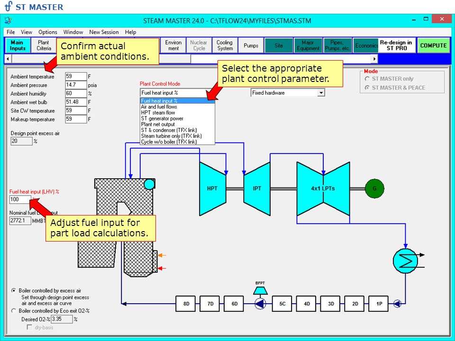This screenshot has height=341, width=455.
Task: Select feedwater heater 3D
Action: (330, 304)
